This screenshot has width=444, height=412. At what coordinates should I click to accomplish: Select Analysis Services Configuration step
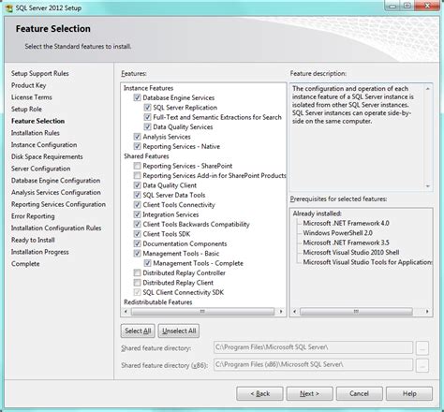click(x=56, y=192)
